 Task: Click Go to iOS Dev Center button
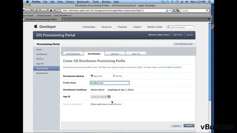coord(184,44)
